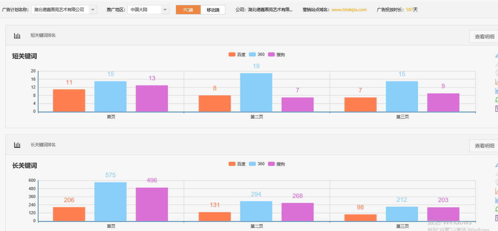Viewport: 498px width, 231px height.
Task: Toggle the 百度 series in the 短关键词 legend
Action: (238, 54)
